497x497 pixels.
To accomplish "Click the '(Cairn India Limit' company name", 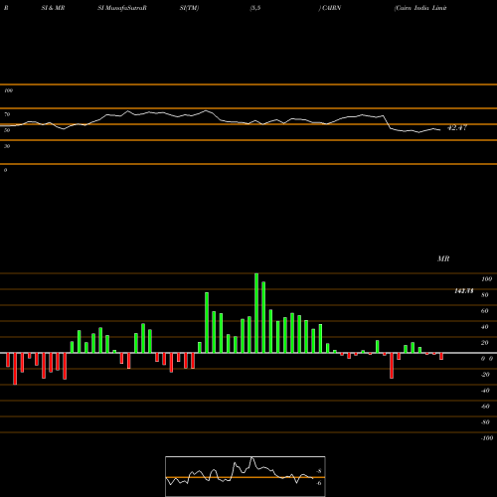I will (420, 8).
